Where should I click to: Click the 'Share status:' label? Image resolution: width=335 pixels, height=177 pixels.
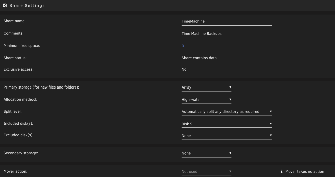15,58
